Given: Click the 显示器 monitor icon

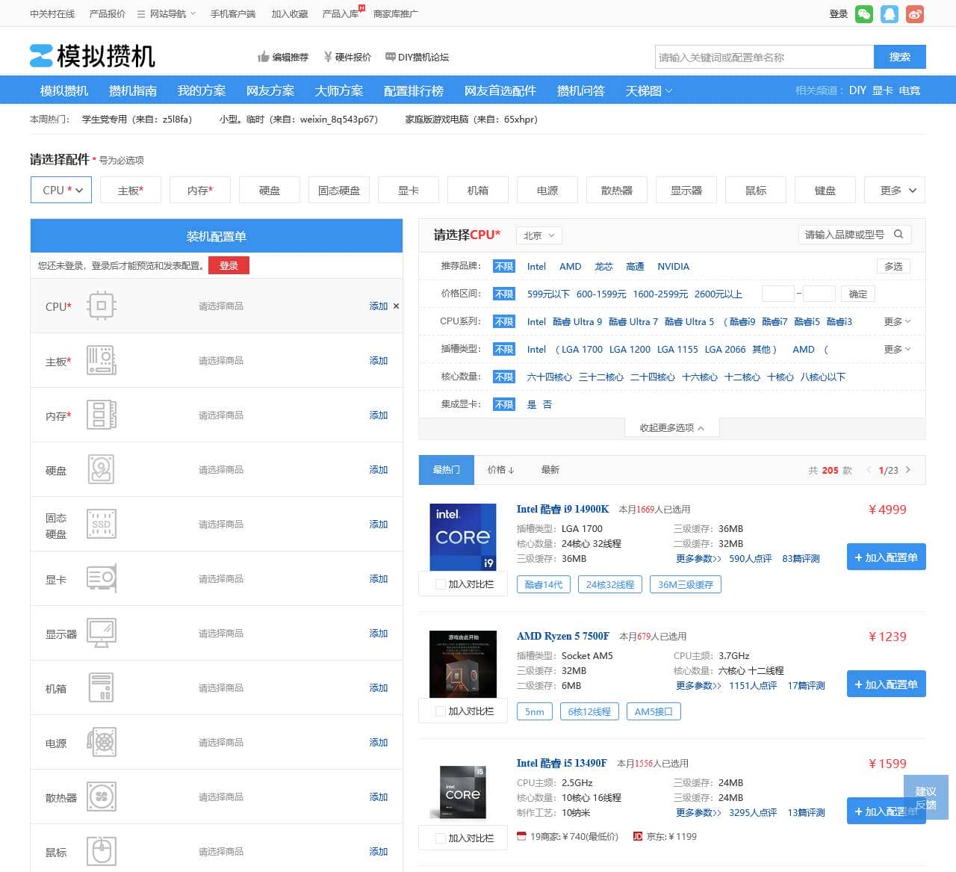Looking at the screenshot, I should (102, 633).
